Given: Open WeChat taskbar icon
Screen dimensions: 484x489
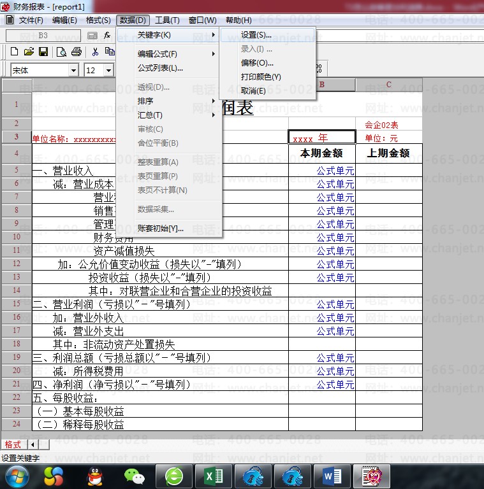Looking at the screenshot, I should point(135,476).
